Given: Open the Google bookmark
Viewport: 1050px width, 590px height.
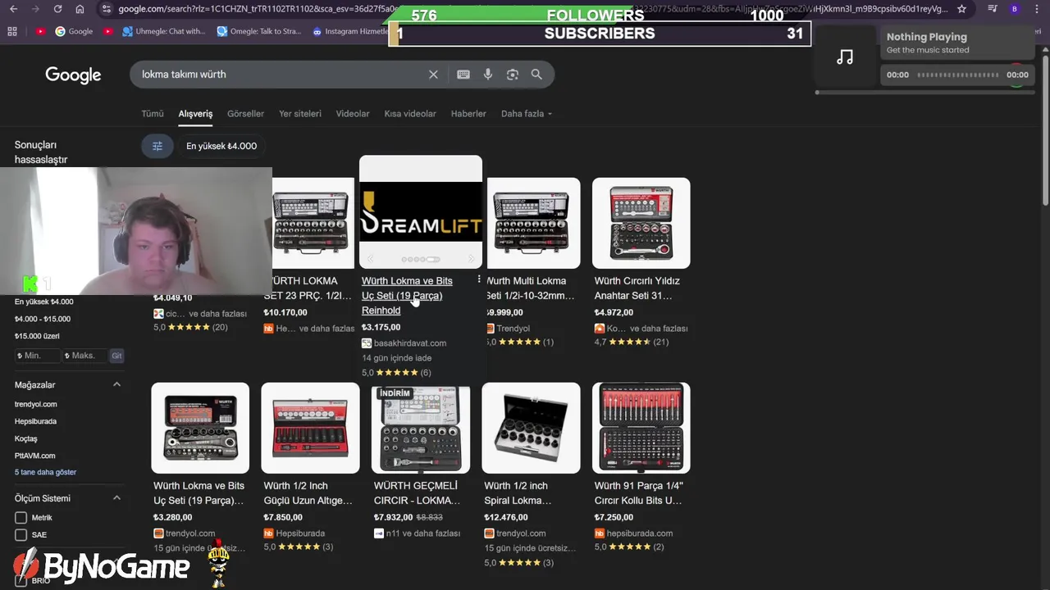Looking at the screenshot, I should point(74,31).
